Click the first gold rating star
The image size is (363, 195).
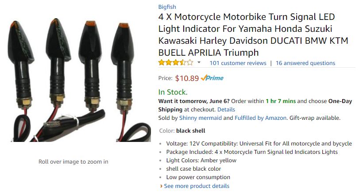tap(162, 63)
